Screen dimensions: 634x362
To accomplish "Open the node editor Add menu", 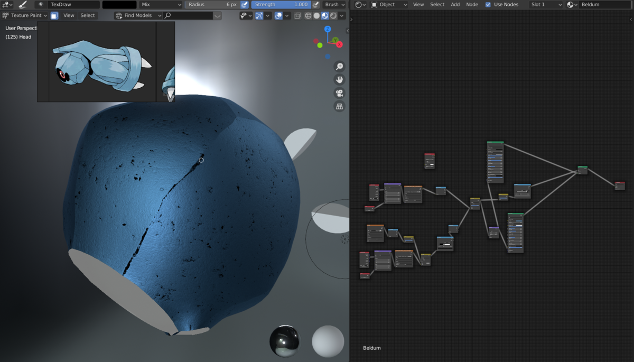I will click(x=455, y=4).
